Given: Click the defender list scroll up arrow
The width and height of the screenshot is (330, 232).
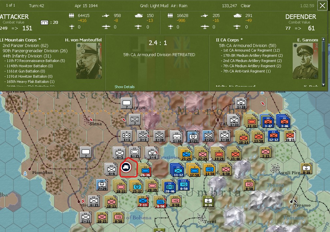Looking at the screenshot, I should (x=324, y=39).
